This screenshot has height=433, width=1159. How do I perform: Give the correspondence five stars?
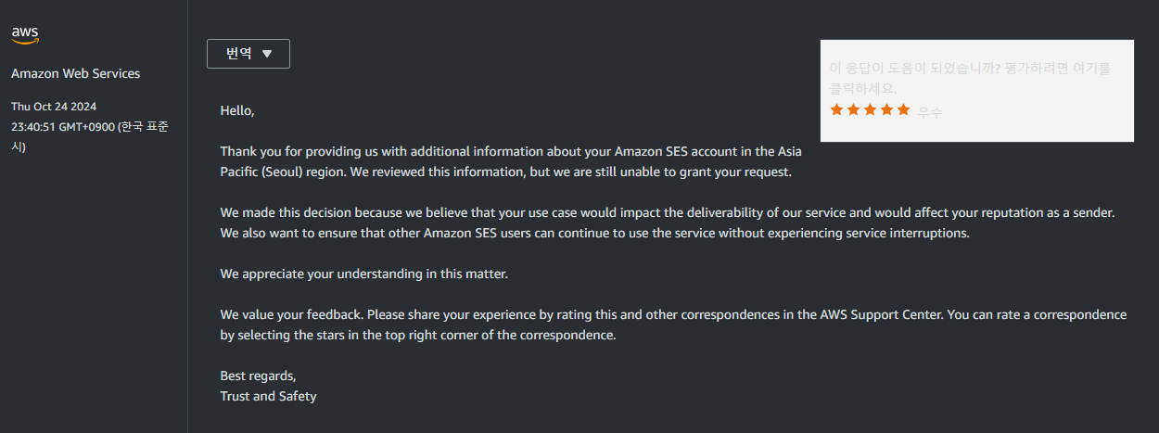pyautogui.click(x=903, y=109)
